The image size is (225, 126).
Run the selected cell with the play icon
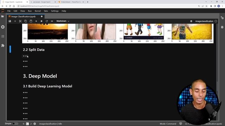[x=36, y=21]
